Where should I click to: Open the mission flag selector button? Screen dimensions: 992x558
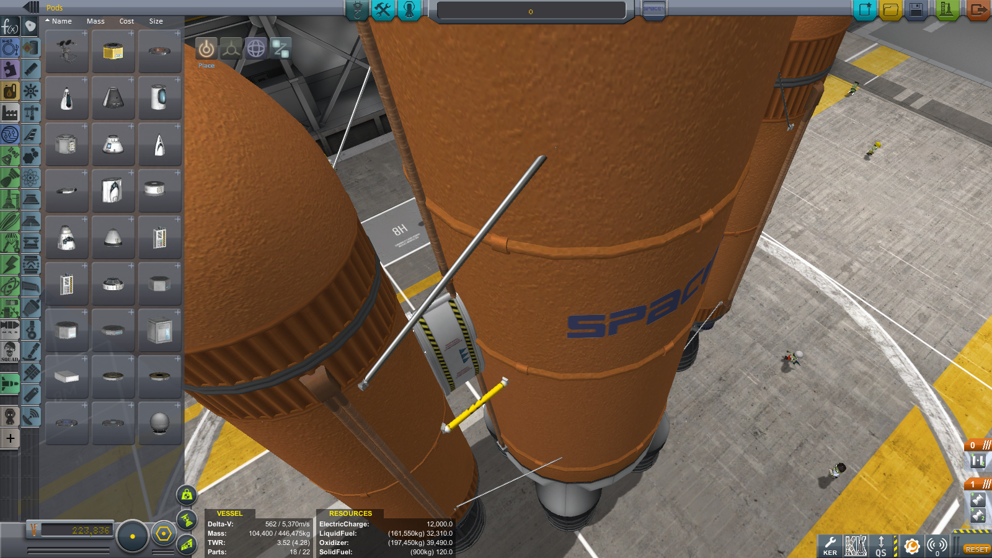[x=653, y=10]
